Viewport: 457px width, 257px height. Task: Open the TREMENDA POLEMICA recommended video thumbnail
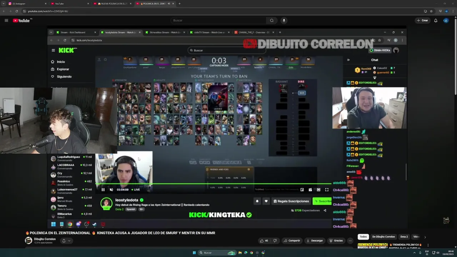[373, 246]
